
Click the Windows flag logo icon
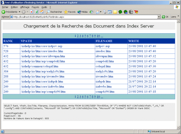177,7
